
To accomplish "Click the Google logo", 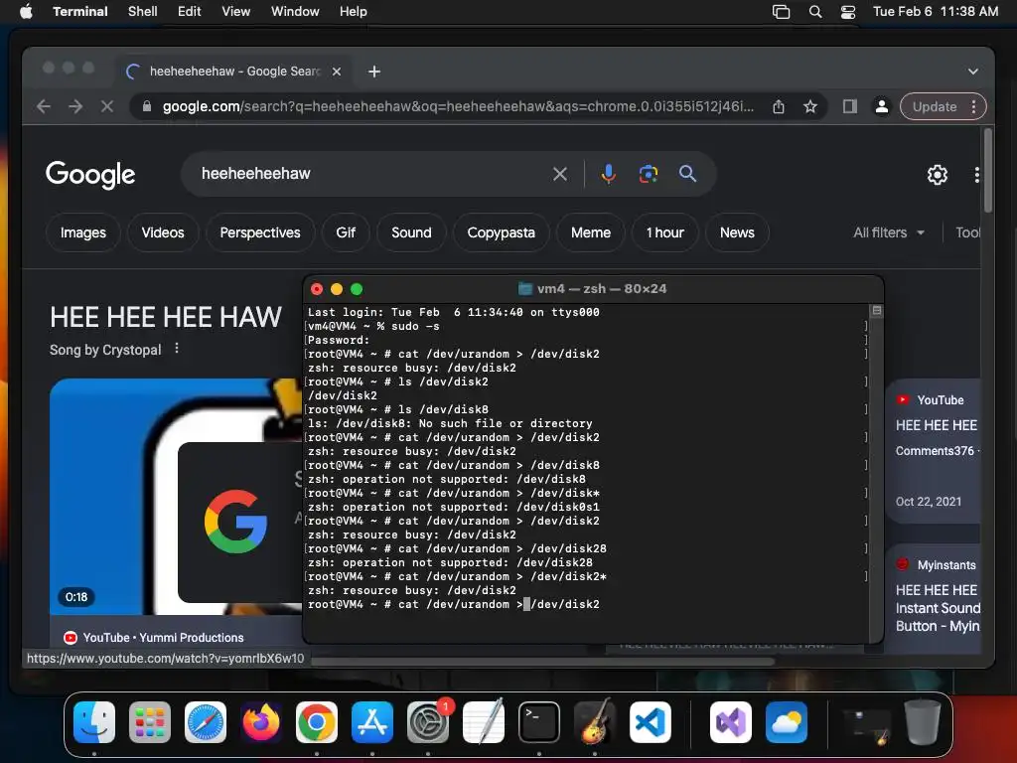I will point(90,174).
